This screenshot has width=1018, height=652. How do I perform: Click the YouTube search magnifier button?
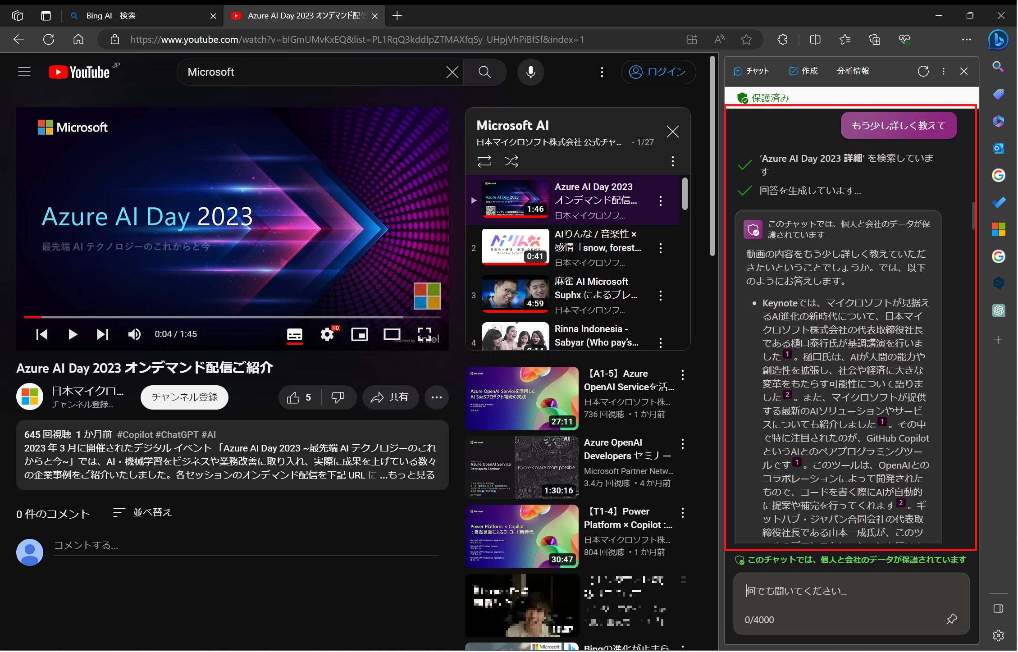[x=484, y=72]
